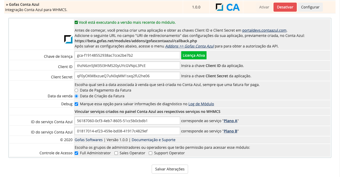This screenshot has height=177, width=340.
Task: Click the Conta Azul CA logo
Action: [228, 7]
